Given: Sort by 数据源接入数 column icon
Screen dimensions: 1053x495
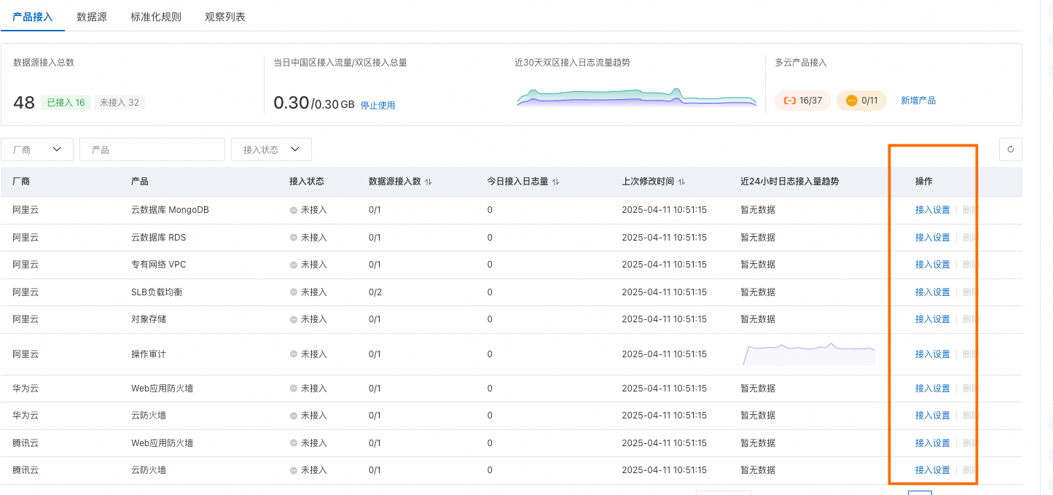Looking at the screenshot, I should click(428, 182).
